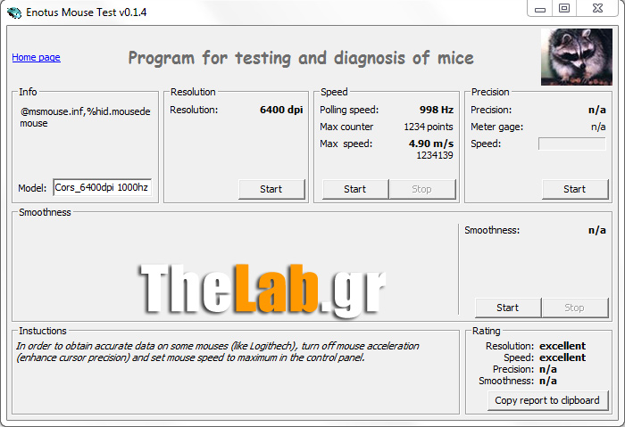Viewport: 625px width, 427px height.
Task: Stop the Smoothness test
Action: 574,308
